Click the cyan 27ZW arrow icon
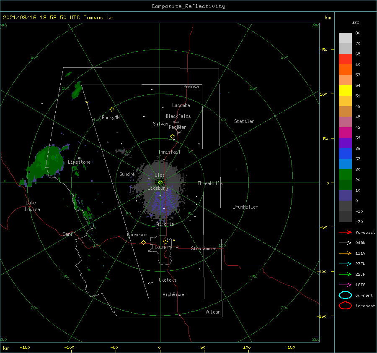The width and height of the screenshot is (377, 353). click(345, 264)
